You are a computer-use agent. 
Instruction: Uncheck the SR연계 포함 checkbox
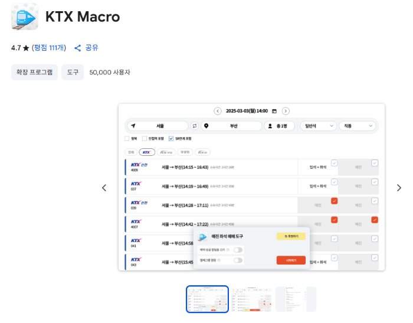[171, 138]
